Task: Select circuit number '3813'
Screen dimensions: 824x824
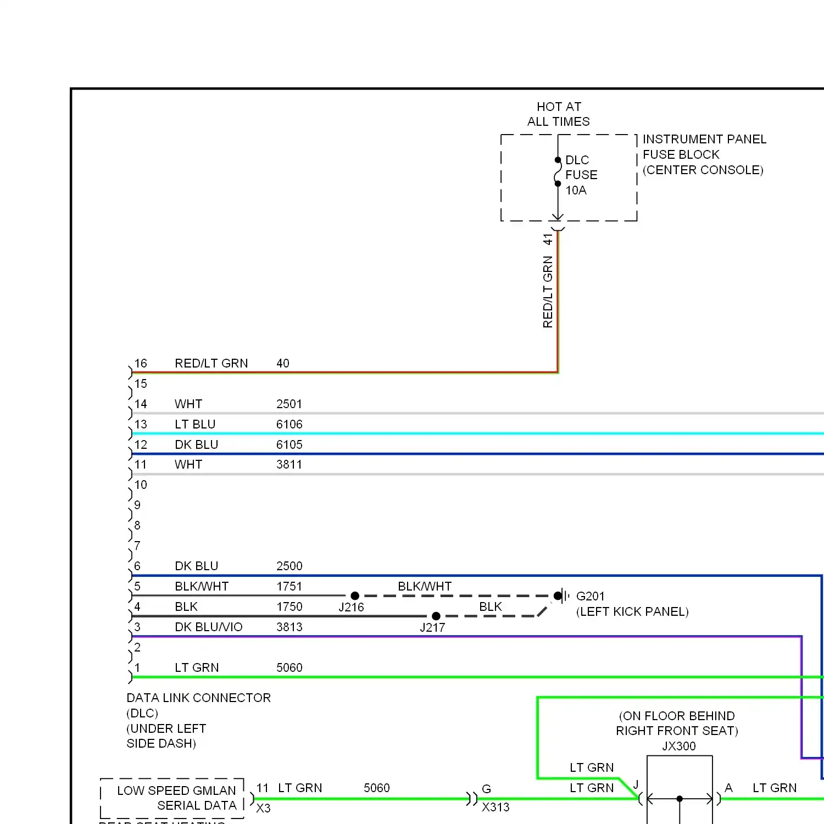Action: pyautogui.click(x=289, y=627)
